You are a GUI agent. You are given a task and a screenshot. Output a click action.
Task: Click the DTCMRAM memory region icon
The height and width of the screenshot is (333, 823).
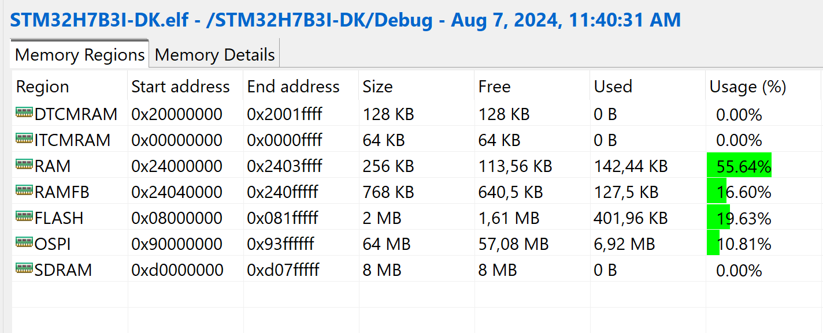(x=24, y=113)
